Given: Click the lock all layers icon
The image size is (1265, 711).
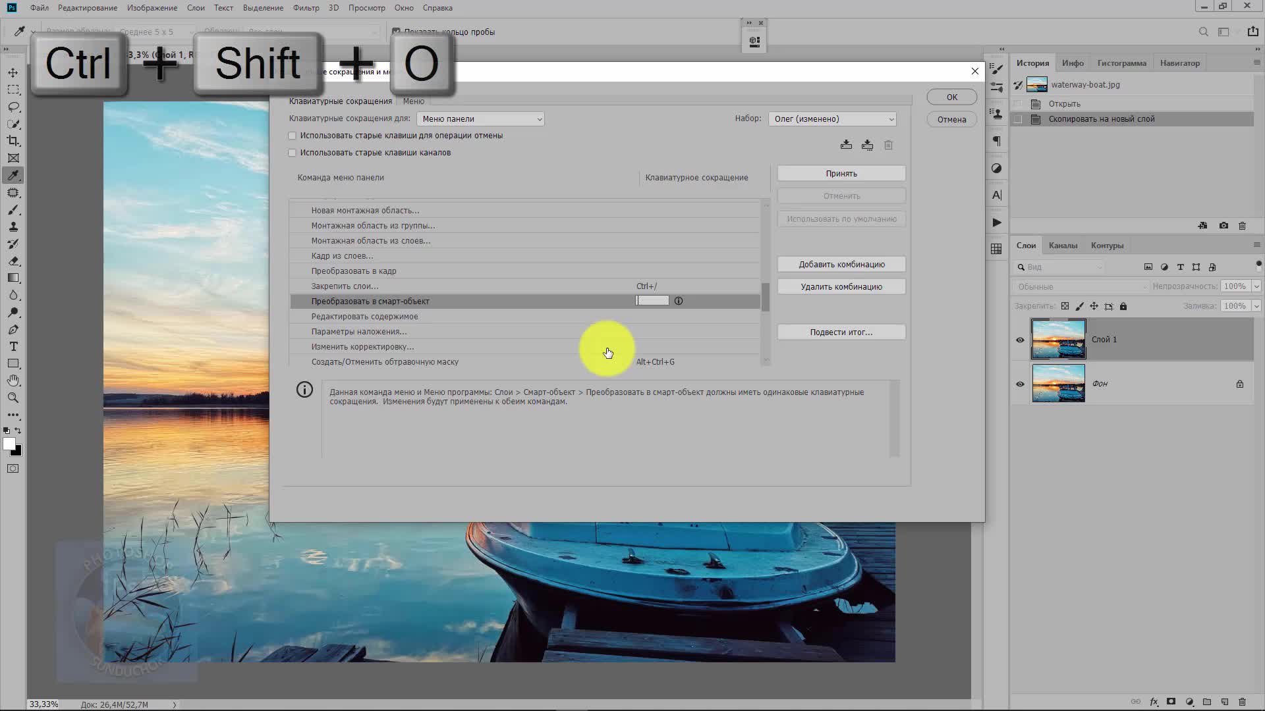Looking at the screenshot, I should tap(1123, 306).
